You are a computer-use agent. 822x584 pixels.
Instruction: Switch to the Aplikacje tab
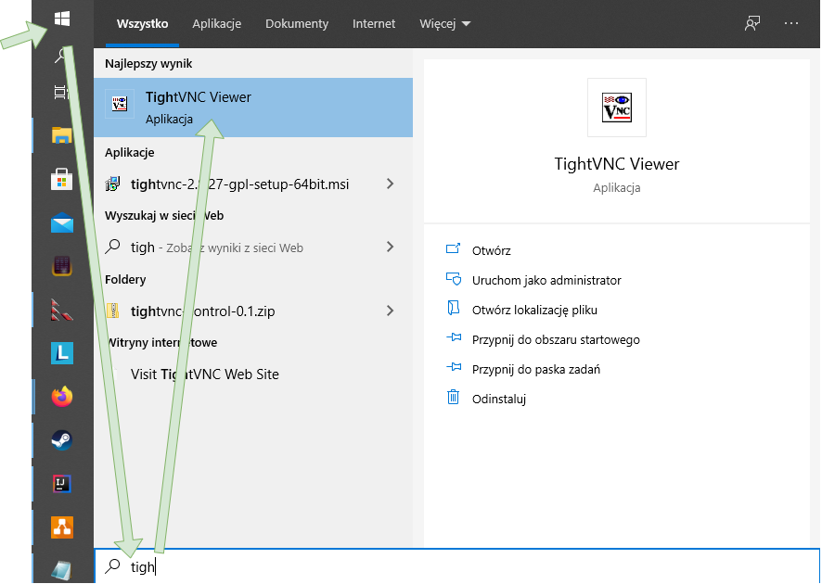point(216,23)
